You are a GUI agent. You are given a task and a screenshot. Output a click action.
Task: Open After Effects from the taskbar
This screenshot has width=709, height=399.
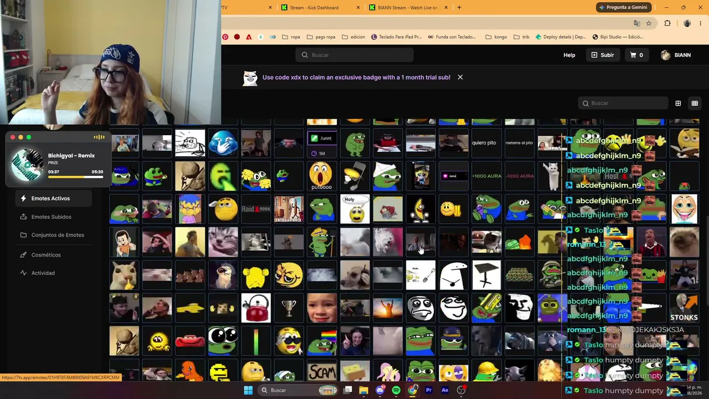click(445, 390)
